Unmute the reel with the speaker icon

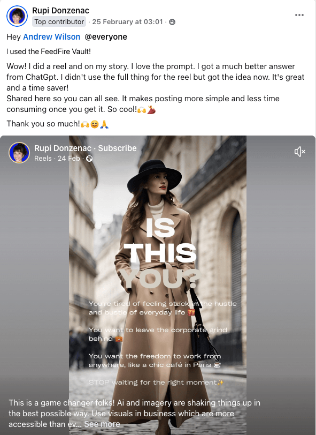(x=299, y=152)
